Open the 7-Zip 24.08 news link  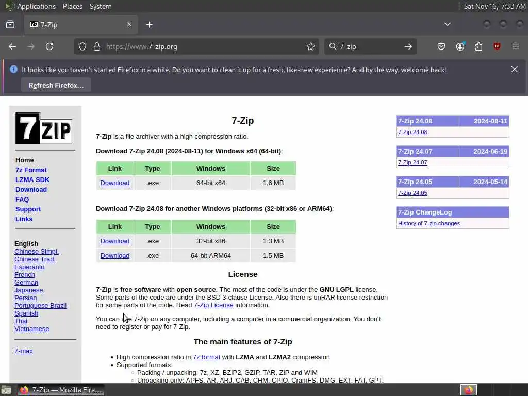click(412, 132)
